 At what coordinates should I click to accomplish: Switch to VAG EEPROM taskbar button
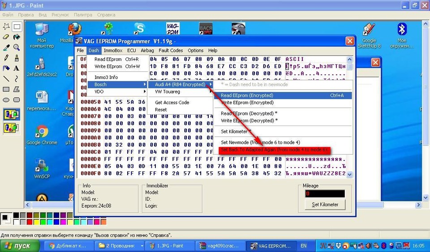(271, 246)
